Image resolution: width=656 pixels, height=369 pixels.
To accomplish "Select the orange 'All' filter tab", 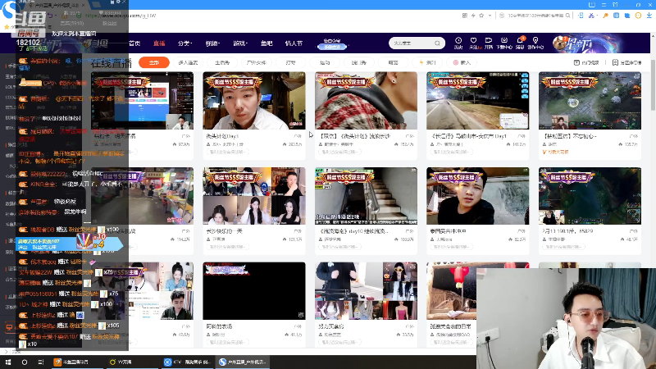I will (x=154, y=62).
